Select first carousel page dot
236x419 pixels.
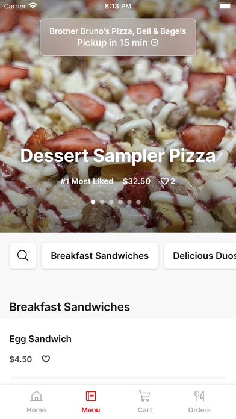93,202
